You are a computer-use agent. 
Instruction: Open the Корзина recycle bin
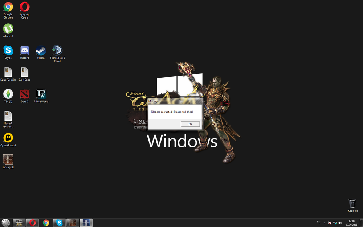point(352,204)
